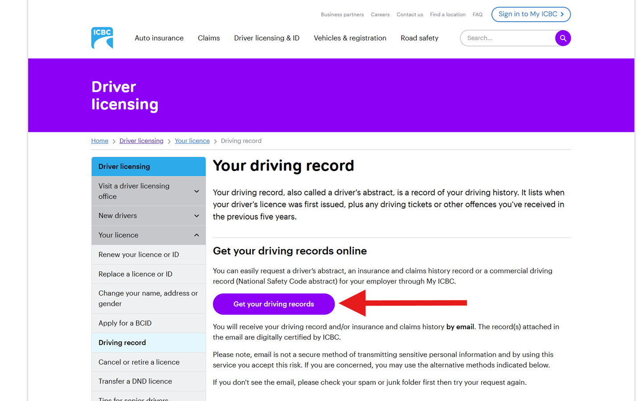The width and height of the screenshot is (638, 401).
Task: Open Renew your licence or ID
Action: 148,255
